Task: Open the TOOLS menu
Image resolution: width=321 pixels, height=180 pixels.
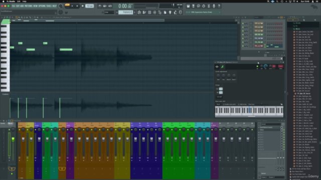Action: click(49, 6)
